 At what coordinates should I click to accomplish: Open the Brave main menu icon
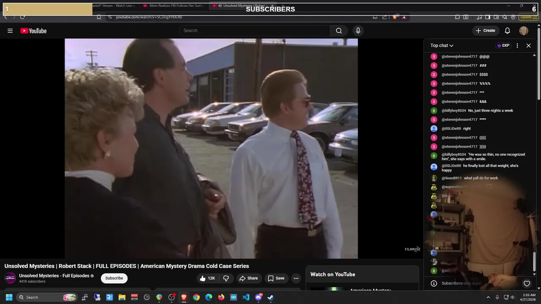(x=535, y=17)
